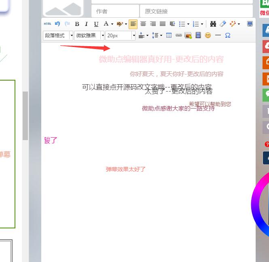Open line height dropdown arrow
The image size is (269, 262).
click(161, 36)
